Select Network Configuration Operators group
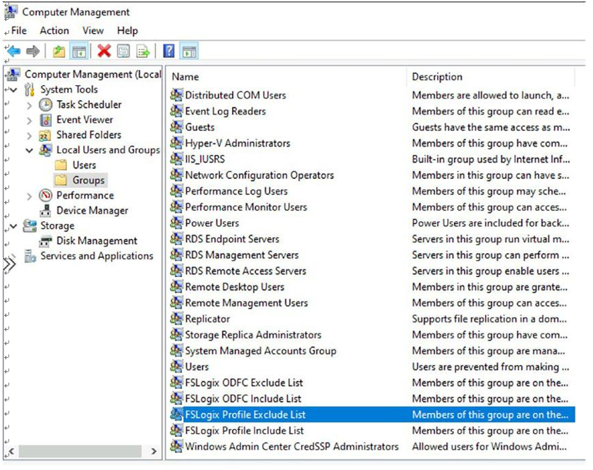 click(x=259, y=175)
